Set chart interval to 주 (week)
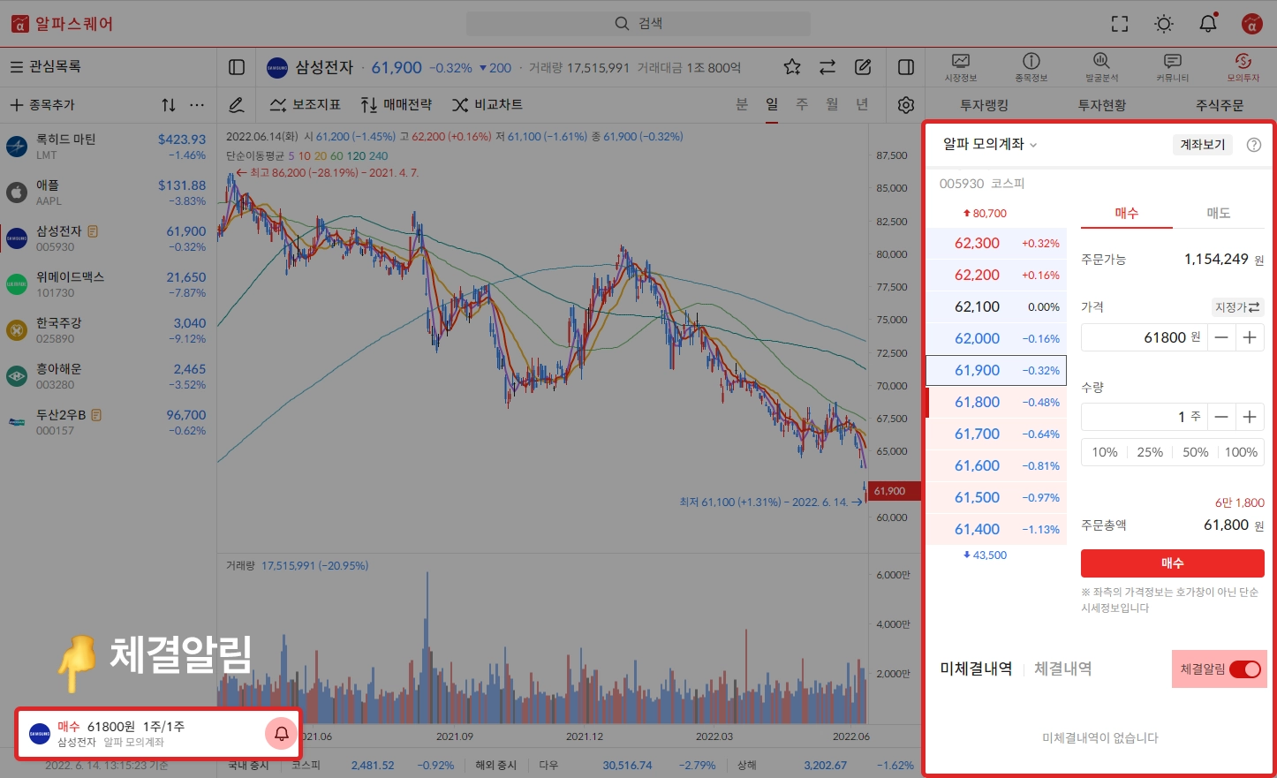The height and width of the screenshot is (778, 1277). click(802, 105)
